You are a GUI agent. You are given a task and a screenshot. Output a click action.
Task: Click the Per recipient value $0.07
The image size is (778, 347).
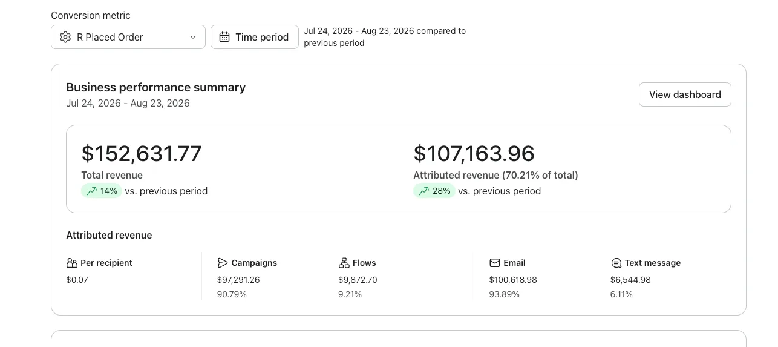click(x=77, y=280)
